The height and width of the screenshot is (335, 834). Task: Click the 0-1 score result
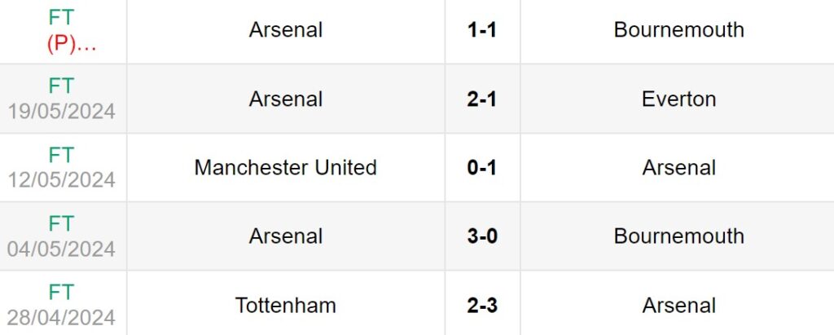[x=482, y=168]
